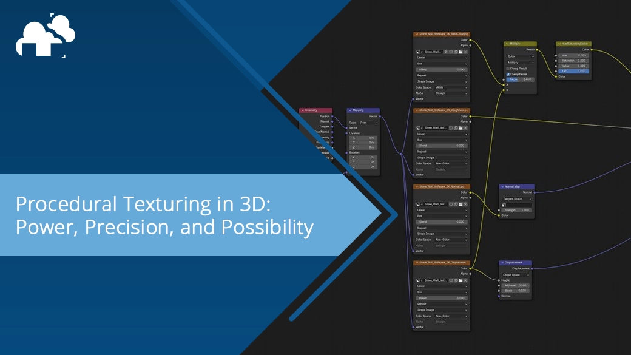Click Position output socket of Geometry node
Viewport: 631px width, 355px height.
(332, 117)
